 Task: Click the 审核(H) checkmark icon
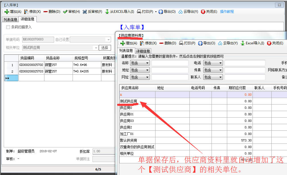pyautogui.click(x=65, y=12)
